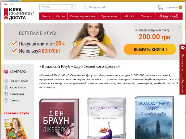Screen dimensions: 186x139
Task: Click the Джерело red circle icon
Action: tap(6, 72)
